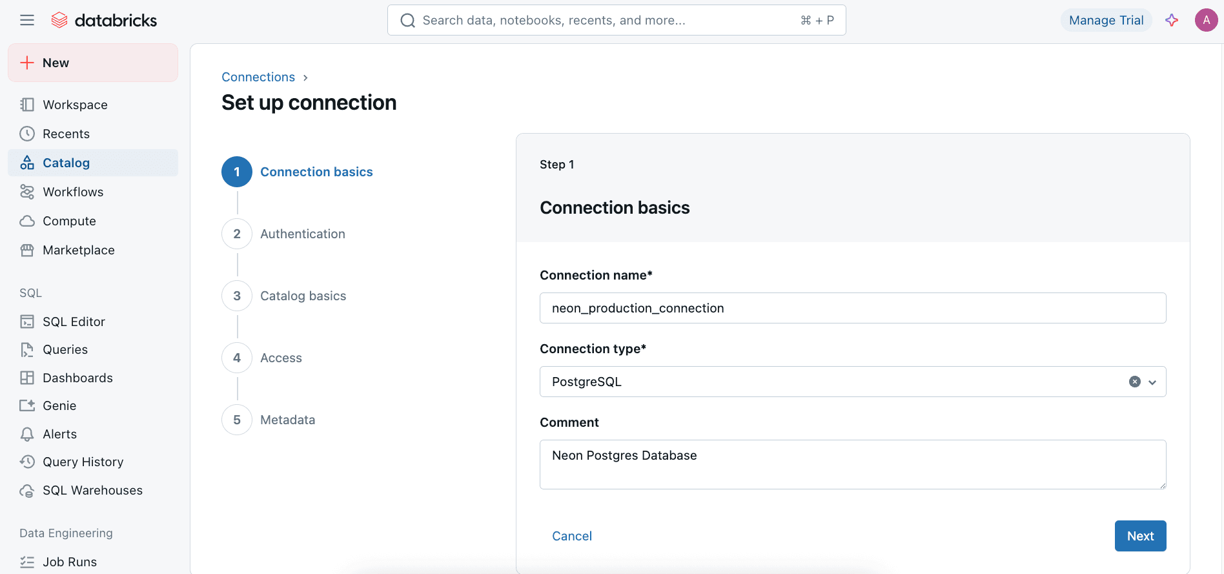
Task: Click the New button
Action: [x=93, y=63]
